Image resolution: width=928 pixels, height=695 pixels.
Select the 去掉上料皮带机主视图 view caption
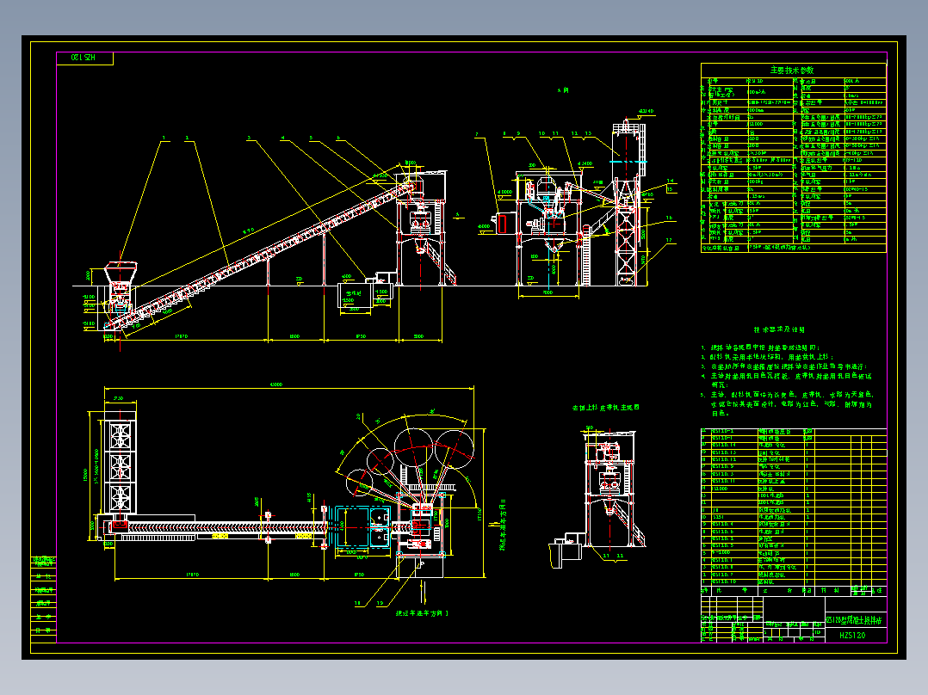(605, 408)
